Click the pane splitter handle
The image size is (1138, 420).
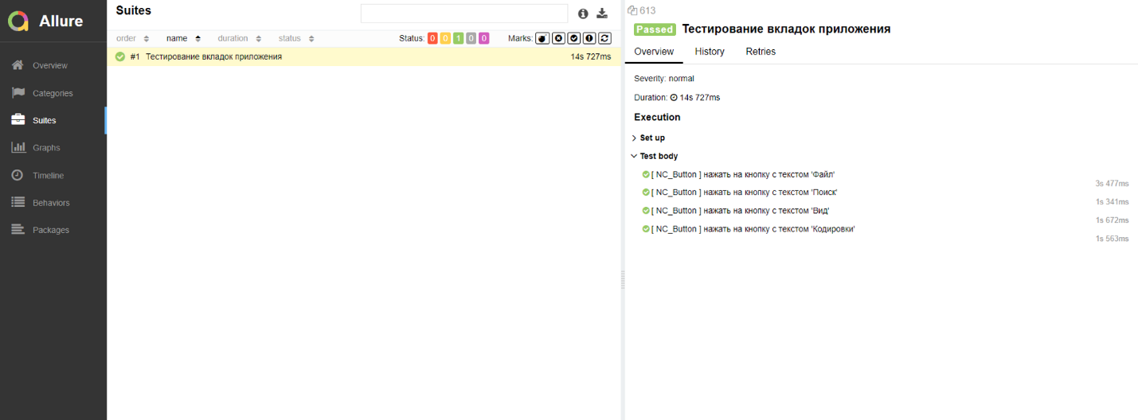[x=623, y=278]
